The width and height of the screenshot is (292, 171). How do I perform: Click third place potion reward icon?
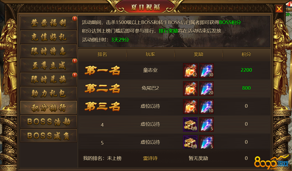(x=190, y=106)
